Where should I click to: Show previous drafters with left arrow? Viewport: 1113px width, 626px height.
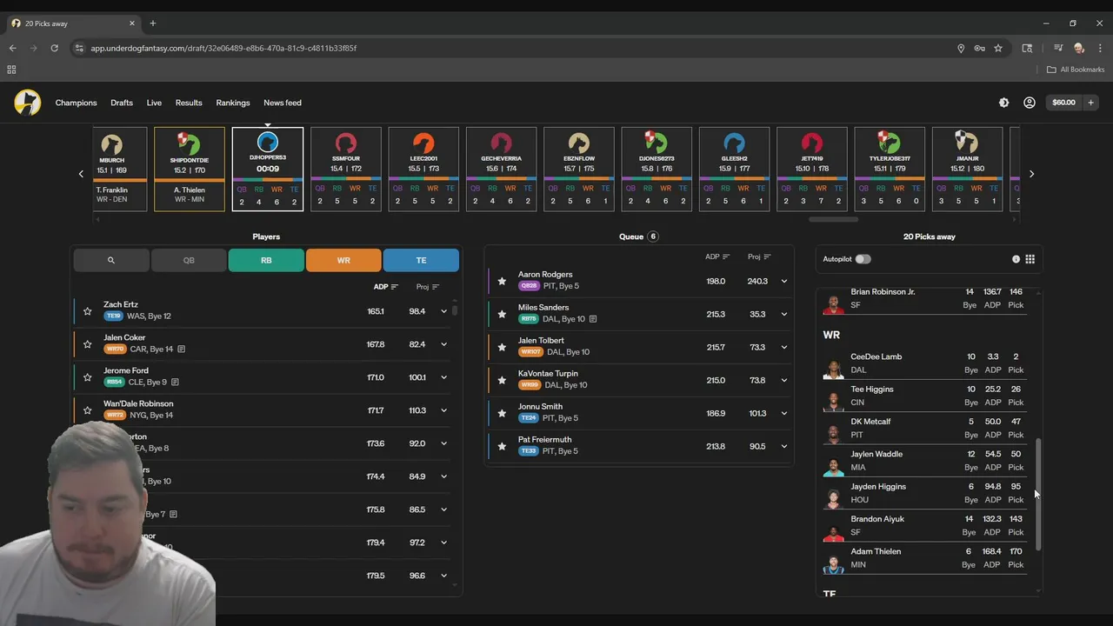81,174
